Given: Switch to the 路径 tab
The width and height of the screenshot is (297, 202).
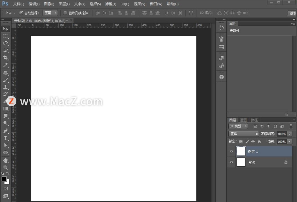Looking at the screenshot, I should tap(254, 120).
